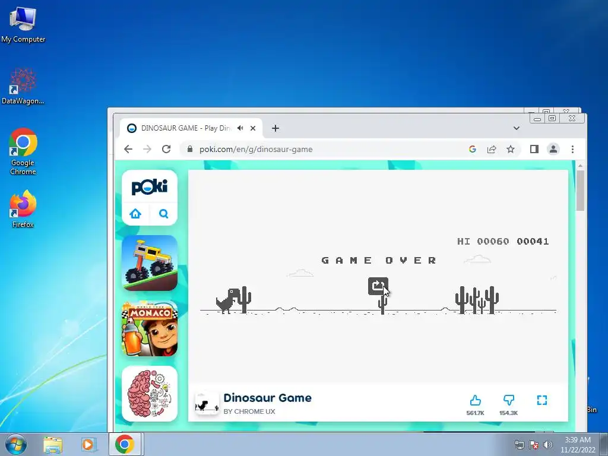Expand the tab search chevron
The image size is (608, 456).
coord(517,128)
